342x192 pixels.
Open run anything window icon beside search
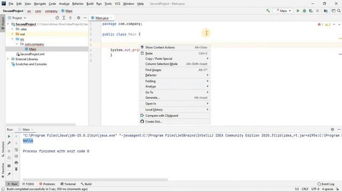pos(333,11)
